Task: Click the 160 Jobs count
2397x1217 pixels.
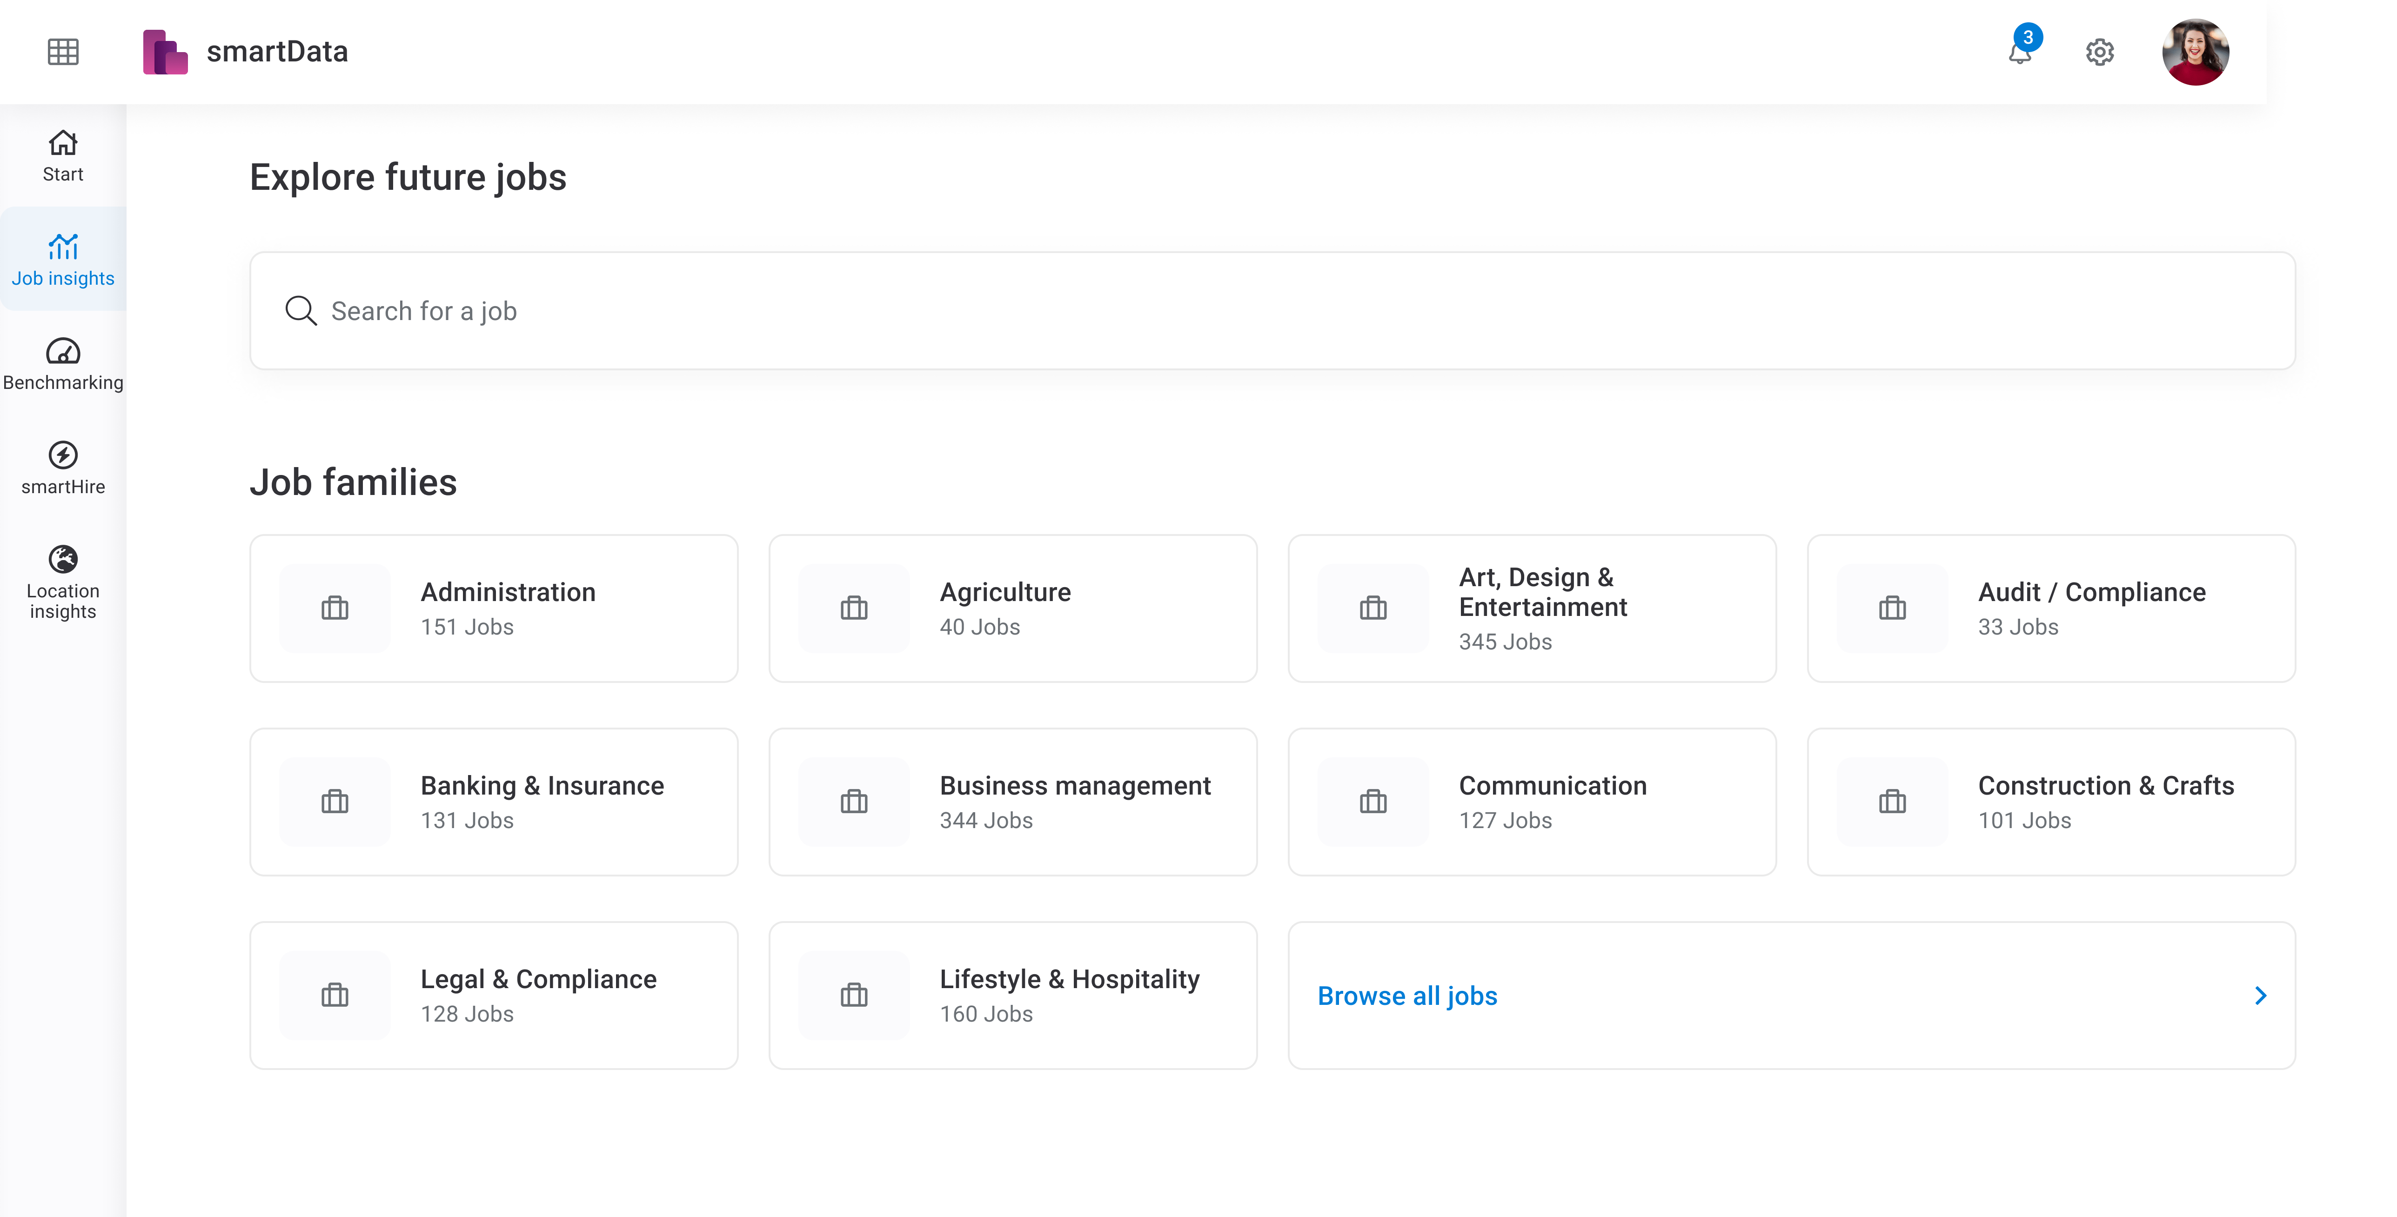Action: tap(986, 1014)
